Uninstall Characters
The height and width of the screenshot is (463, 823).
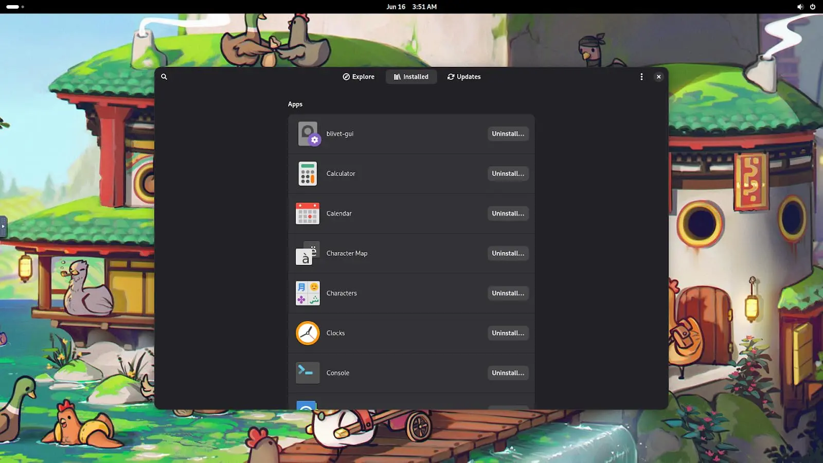click(x=508, y=293)
